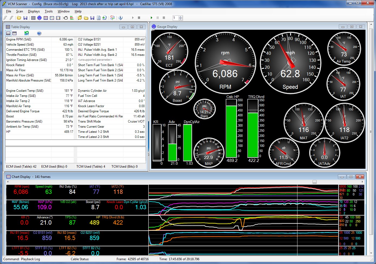Viewport: 376px width, 264px height.
Task: Increase playback speed using the stepper up arrow
Action: [180, 16]
